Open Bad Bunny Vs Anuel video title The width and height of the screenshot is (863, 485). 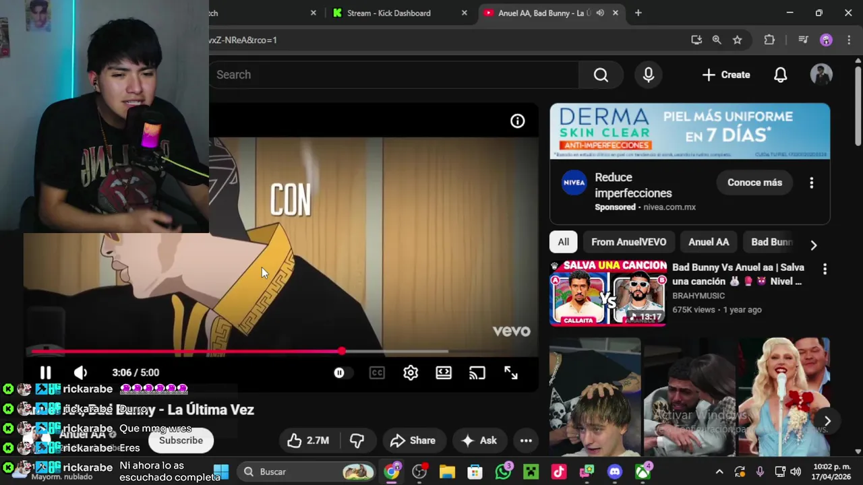[739, 274]
